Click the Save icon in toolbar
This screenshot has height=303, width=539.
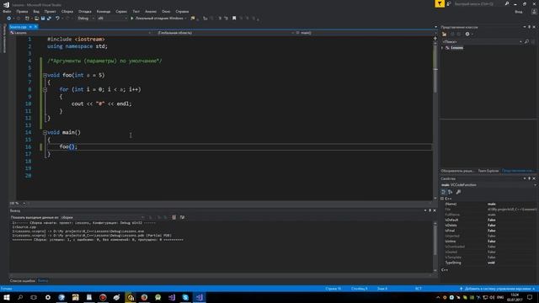pos(43,19)
